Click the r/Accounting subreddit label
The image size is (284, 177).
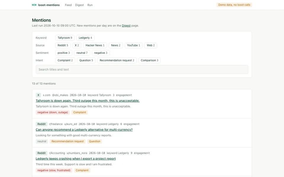(57, 153)
